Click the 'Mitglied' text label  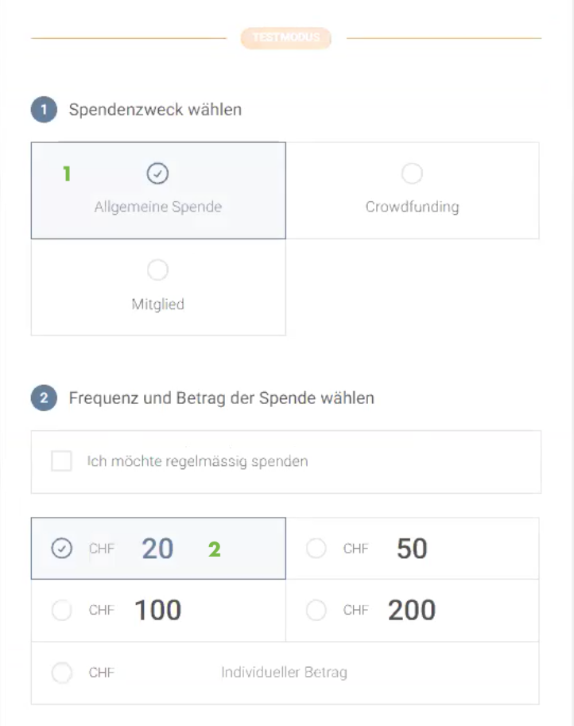(158, 304)
